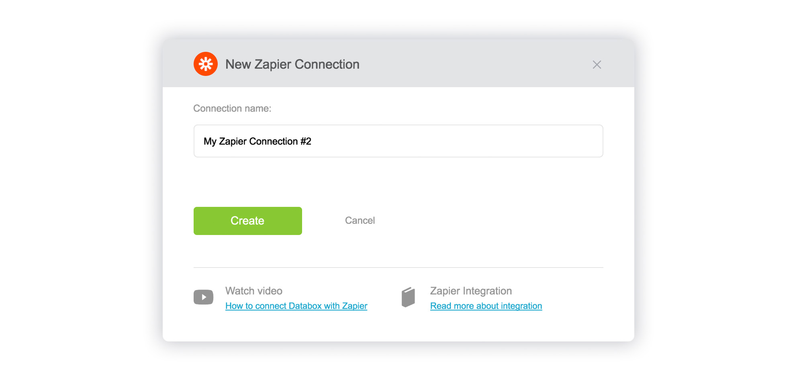Click the Watch video heading
The width and height of the screenshot is (797, 378).
coord(253,291)
